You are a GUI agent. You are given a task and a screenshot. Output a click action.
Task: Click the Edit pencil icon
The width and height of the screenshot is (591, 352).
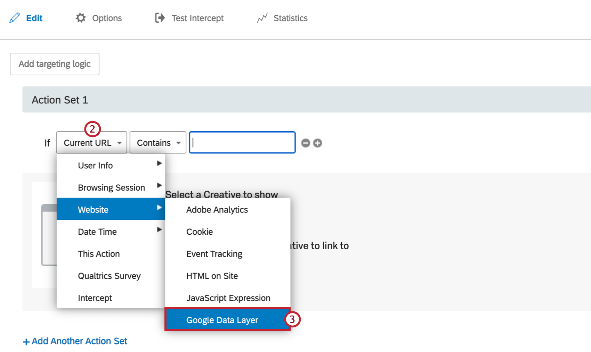pyautogui.click(x=15, y=18)
